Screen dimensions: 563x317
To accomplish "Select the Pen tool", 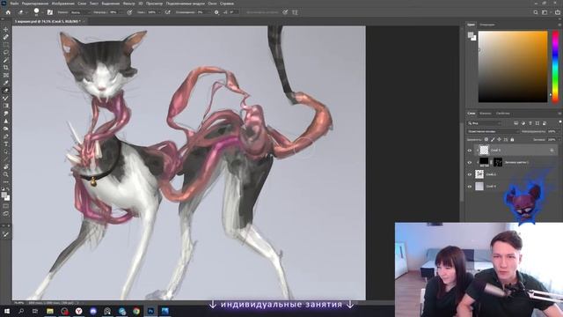I will coord(6,136).
